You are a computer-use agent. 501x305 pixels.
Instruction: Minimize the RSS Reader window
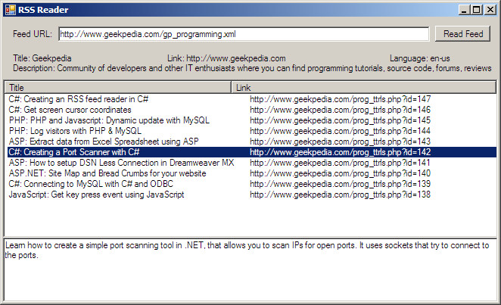coord(464,10)
